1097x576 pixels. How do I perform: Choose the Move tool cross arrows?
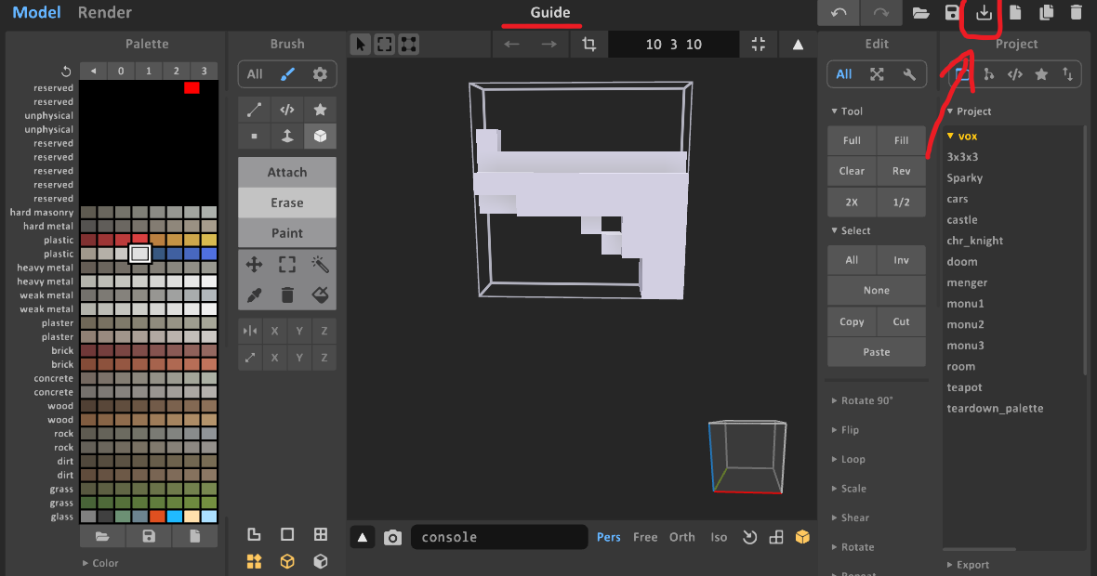coord(254,264)
